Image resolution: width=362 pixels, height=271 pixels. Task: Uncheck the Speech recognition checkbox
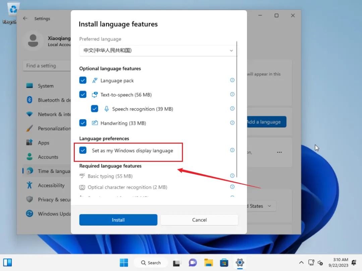click(x=95, y=109)
